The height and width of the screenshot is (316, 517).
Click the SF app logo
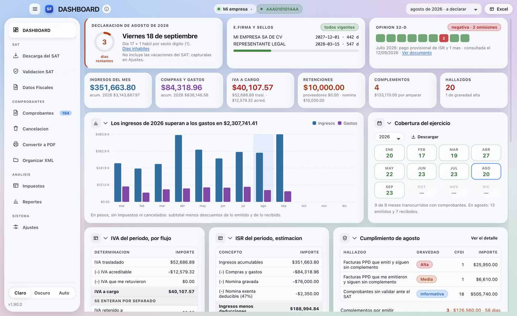click(x=49, y=9)
